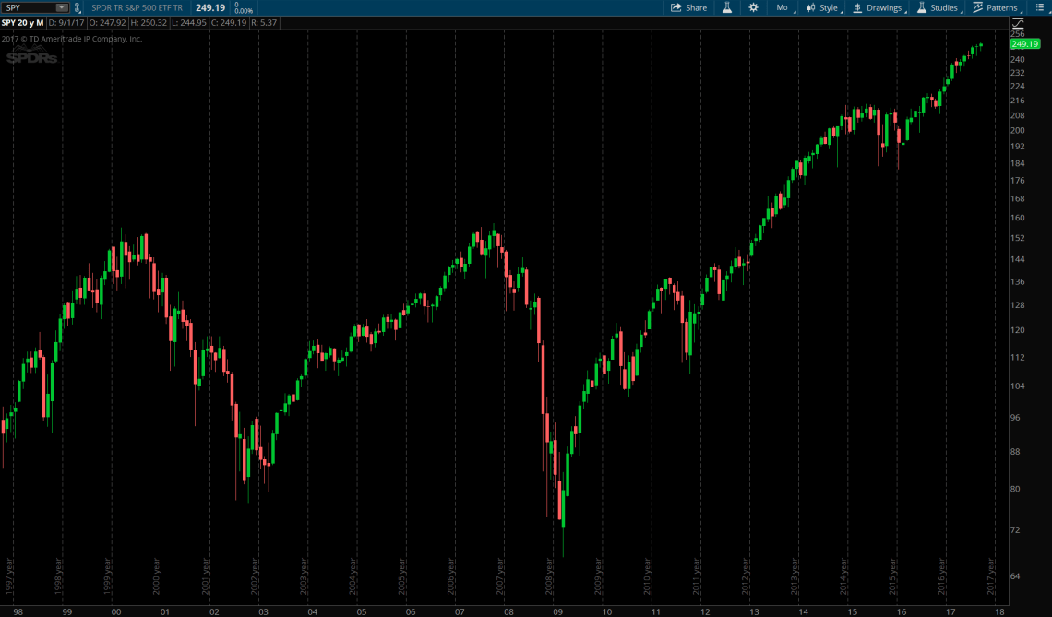Click inside the SPY symbol input field
This screenshot has height=617, width=1052.
(x=28, y=7)
